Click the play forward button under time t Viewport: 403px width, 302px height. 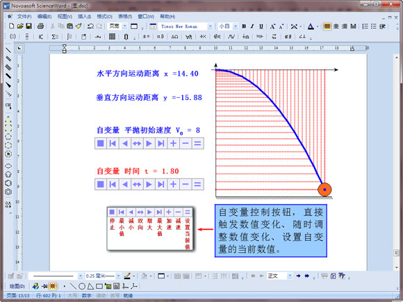point(149,185)
